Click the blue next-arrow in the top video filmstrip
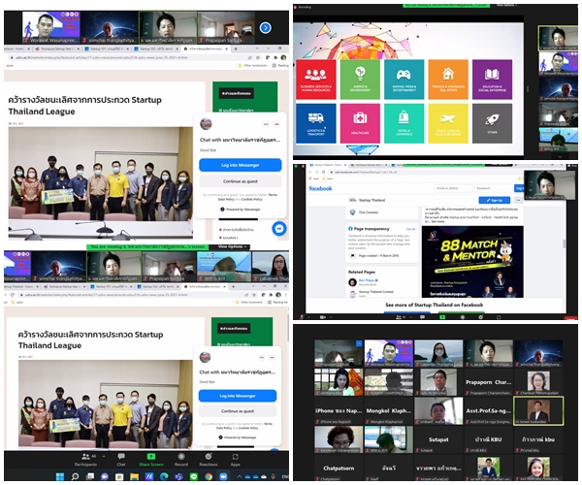Screen dimensions: 582x485 [x=265, y=28]
